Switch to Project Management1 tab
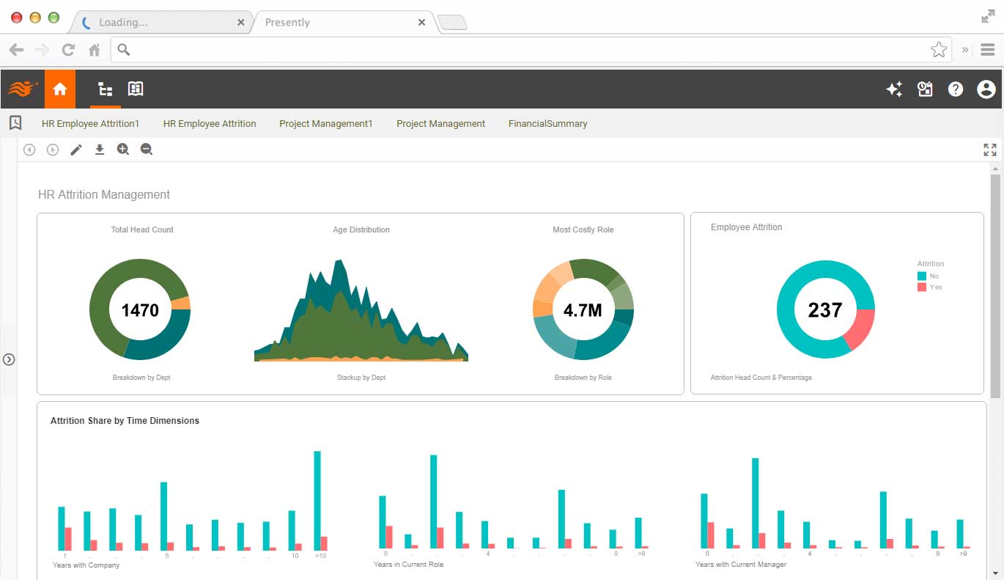Image resolution: width=1004 pixels, height=580 pixels. 326,124
